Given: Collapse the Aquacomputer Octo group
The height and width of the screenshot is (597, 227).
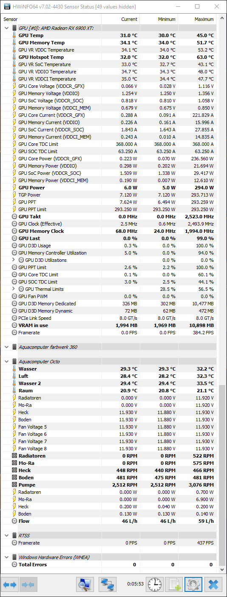Looking at the screenshot, I should (x=6, y=362).
